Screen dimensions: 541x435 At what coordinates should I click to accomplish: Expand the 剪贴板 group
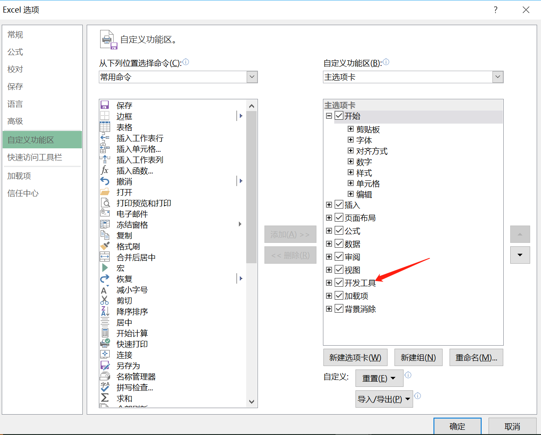pos(351,129)
